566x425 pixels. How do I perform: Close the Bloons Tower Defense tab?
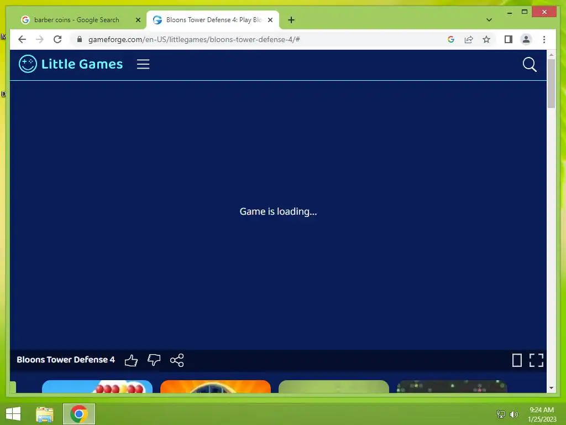[270, 20]
